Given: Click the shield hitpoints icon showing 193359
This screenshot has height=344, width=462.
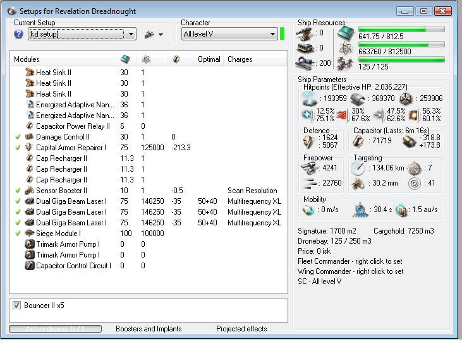Looking at the screenshot, I should click(310, 98).
